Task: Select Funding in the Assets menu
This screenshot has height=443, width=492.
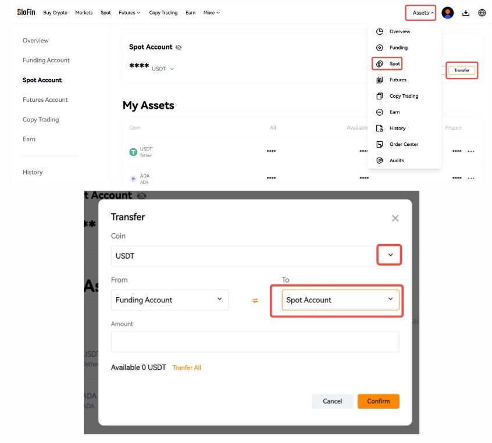Action: pyautogui.click(x=398, y=48)
